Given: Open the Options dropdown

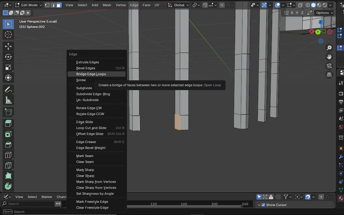Looking at the screenshot, I should [x=324, y=13].
